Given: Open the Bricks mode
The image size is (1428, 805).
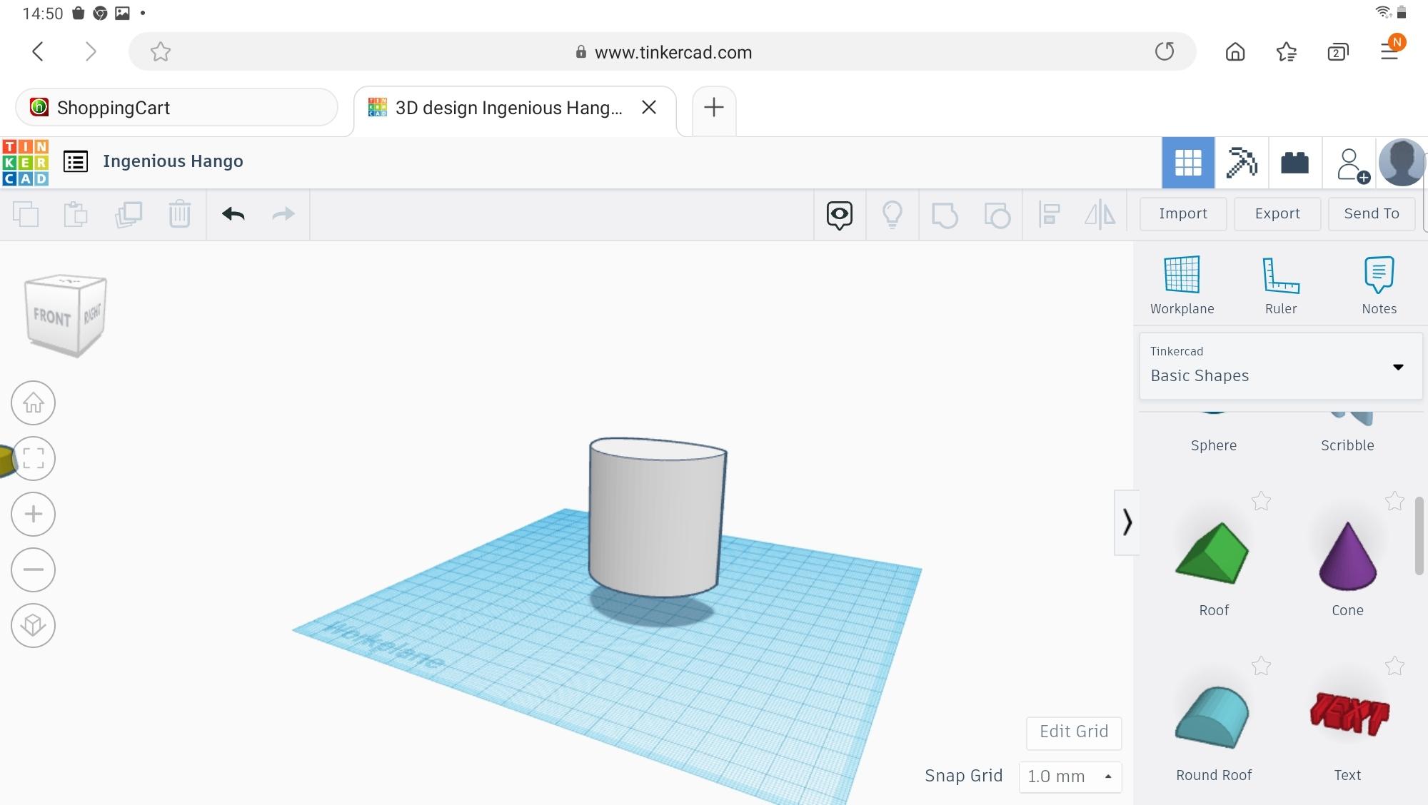Looking at the screenshot, I should 1294,163.
